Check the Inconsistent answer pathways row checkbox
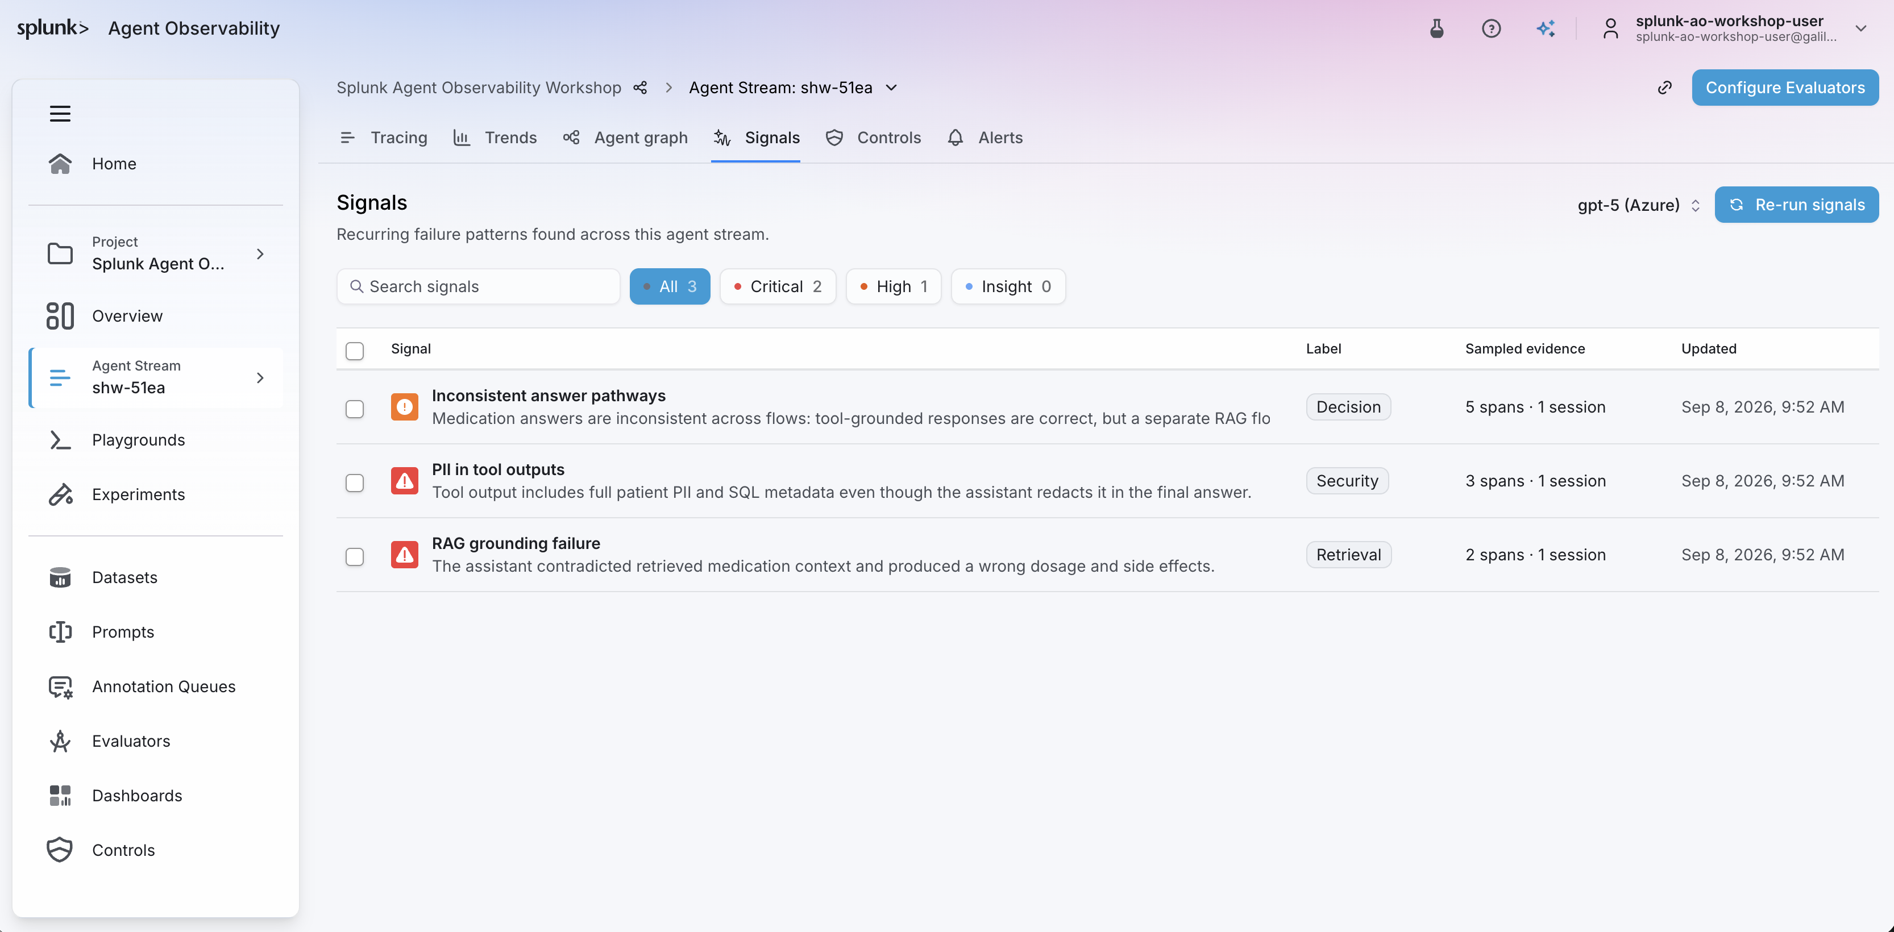This screenshot has width=1894, height=932. [x=355, y=409]
